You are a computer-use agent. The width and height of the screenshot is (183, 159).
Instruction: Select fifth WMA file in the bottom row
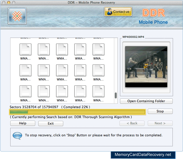point(98,93)
